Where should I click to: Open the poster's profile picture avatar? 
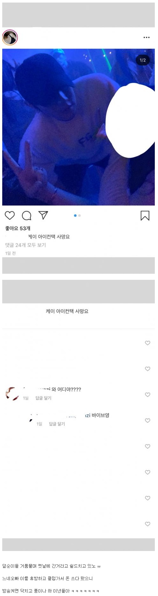click(x=10, y=38)
